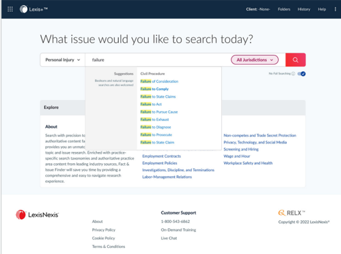
Task: Open Folders in the top bar
Action: 284,9
